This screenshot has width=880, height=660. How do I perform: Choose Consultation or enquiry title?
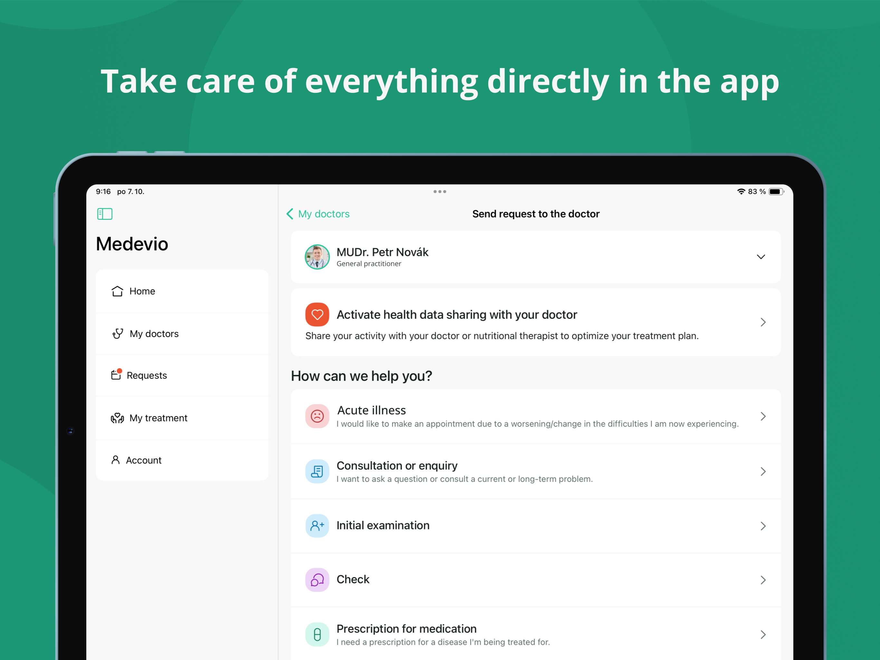coord(397,465)
